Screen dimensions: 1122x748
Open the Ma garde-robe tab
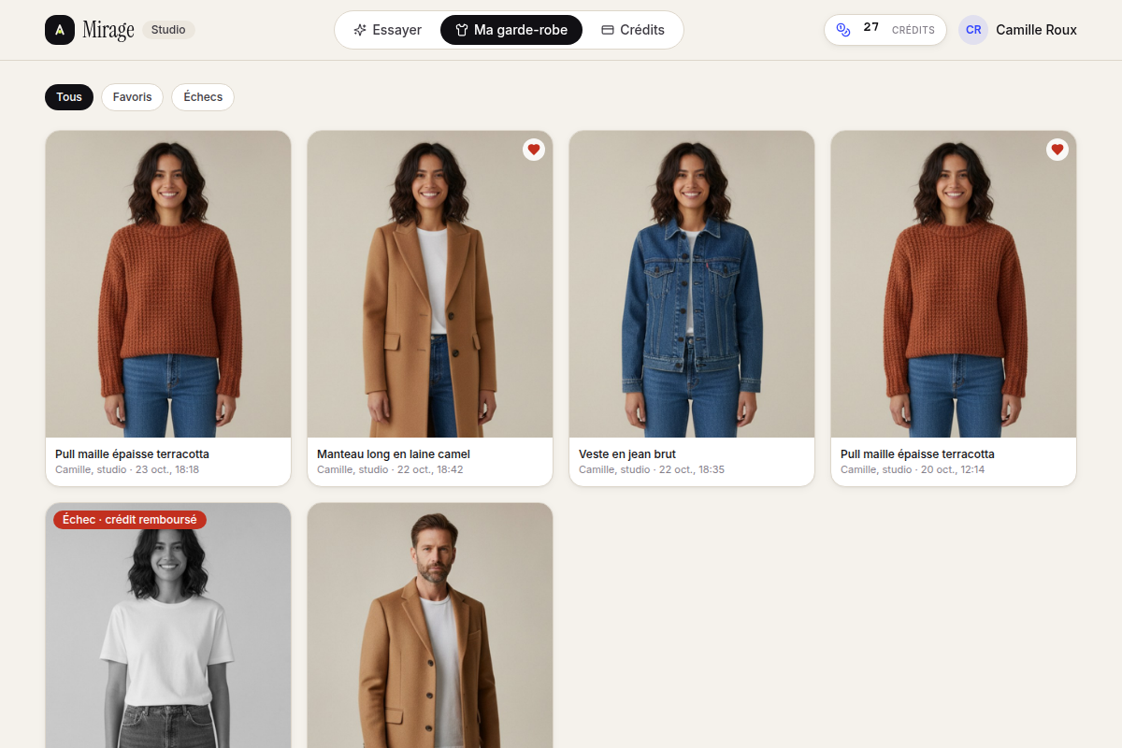pos(511,30)
